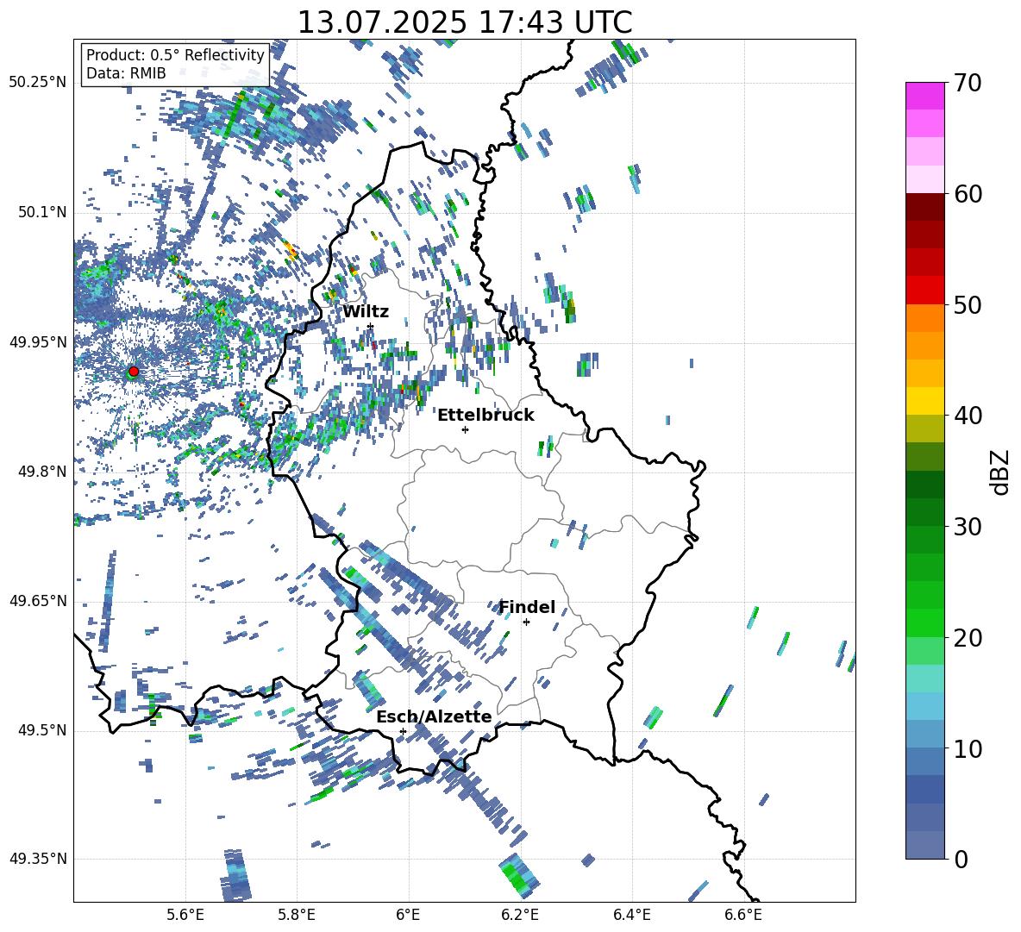
Task: Click the Ettelbruck station cross marker
Action: [465, 429]
